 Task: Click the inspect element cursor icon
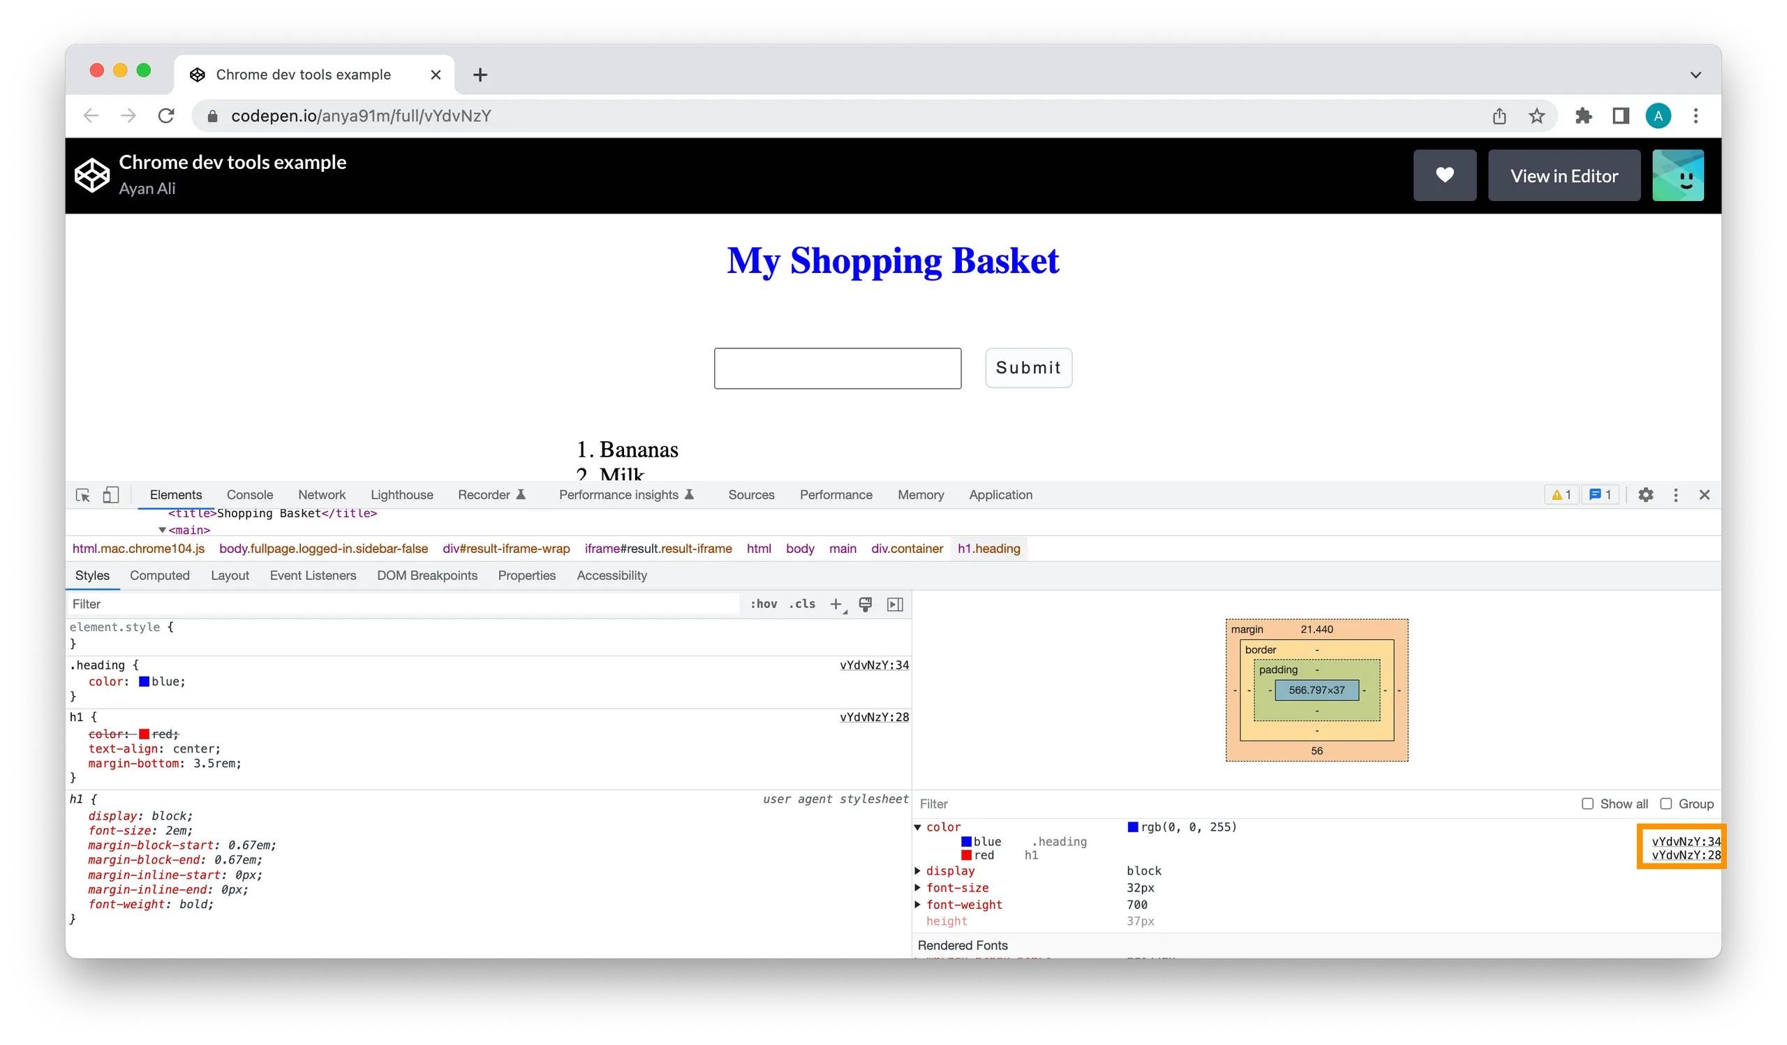tap(83, 495)
